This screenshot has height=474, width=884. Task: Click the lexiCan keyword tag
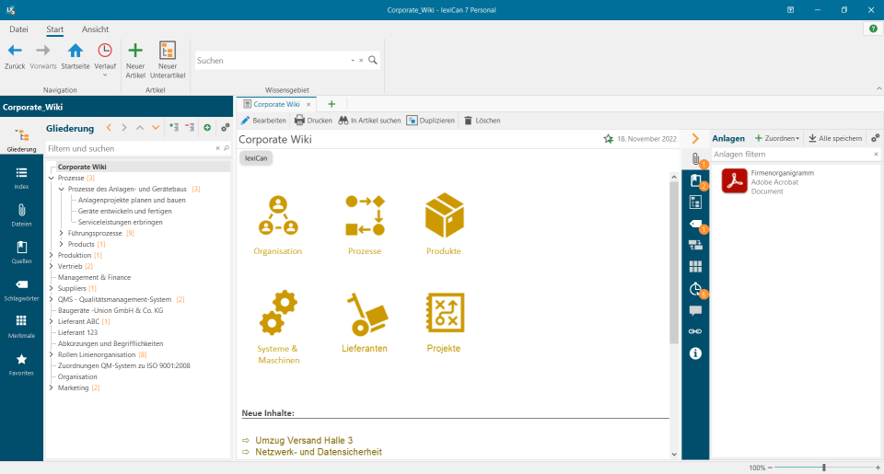tap(256, 158)
